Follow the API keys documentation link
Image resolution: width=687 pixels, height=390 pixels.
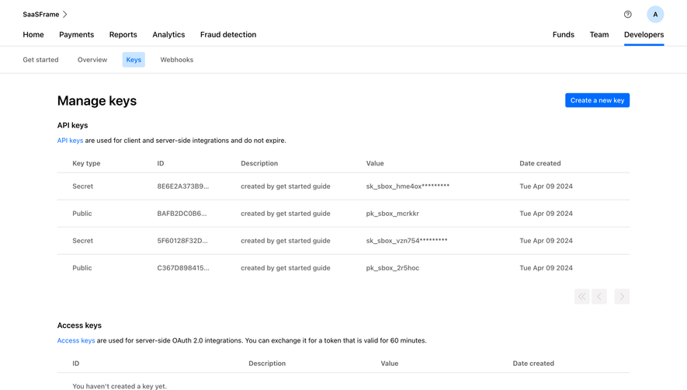[x=70, y=141]
